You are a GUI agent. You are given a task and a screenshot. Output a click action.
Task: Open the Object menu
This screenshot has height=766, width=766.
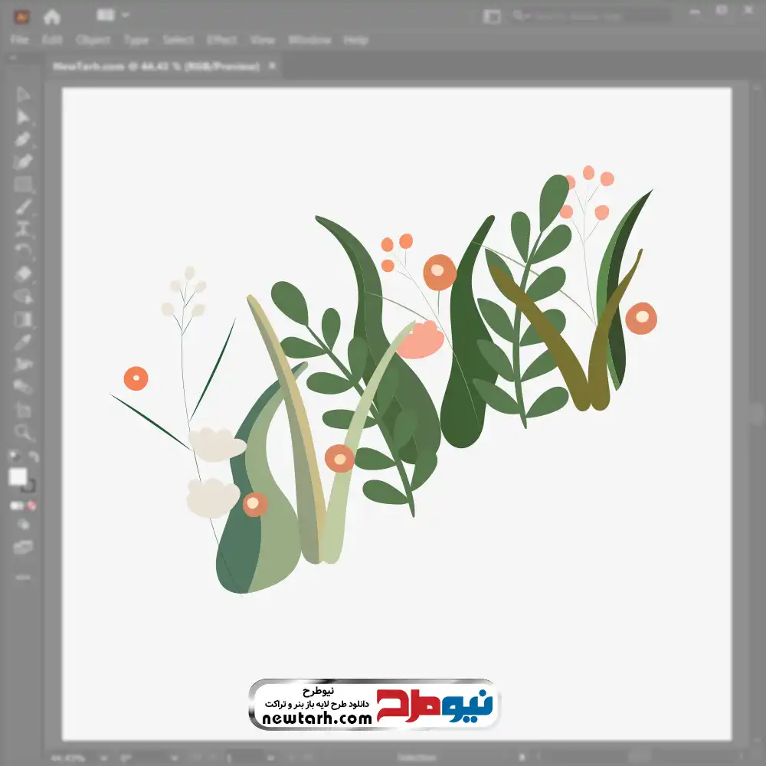point(93,40)
